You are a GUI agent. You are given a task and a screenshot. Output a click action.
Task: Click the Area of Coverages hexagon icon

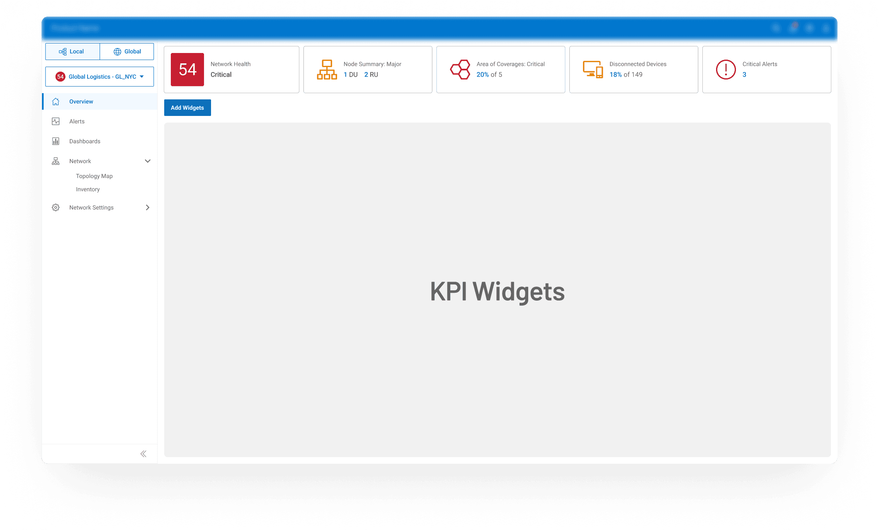click(460, 70)
